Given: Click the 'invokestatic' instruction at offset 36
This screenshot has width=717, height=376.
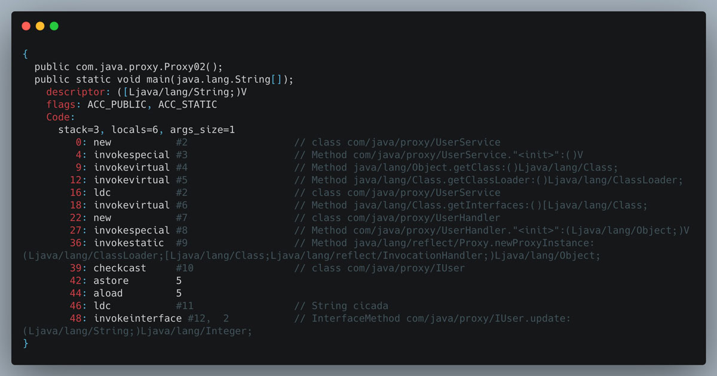Looking at the screenshot, I should 128,243.
